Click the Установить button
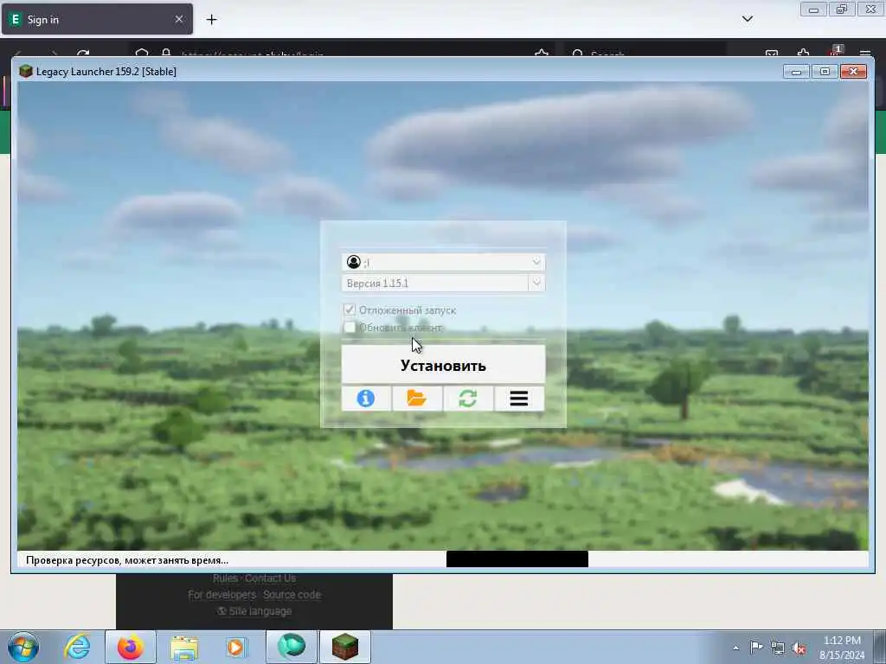Image resolution: width=886 pixels, height=664 pixels. point(443,365)
